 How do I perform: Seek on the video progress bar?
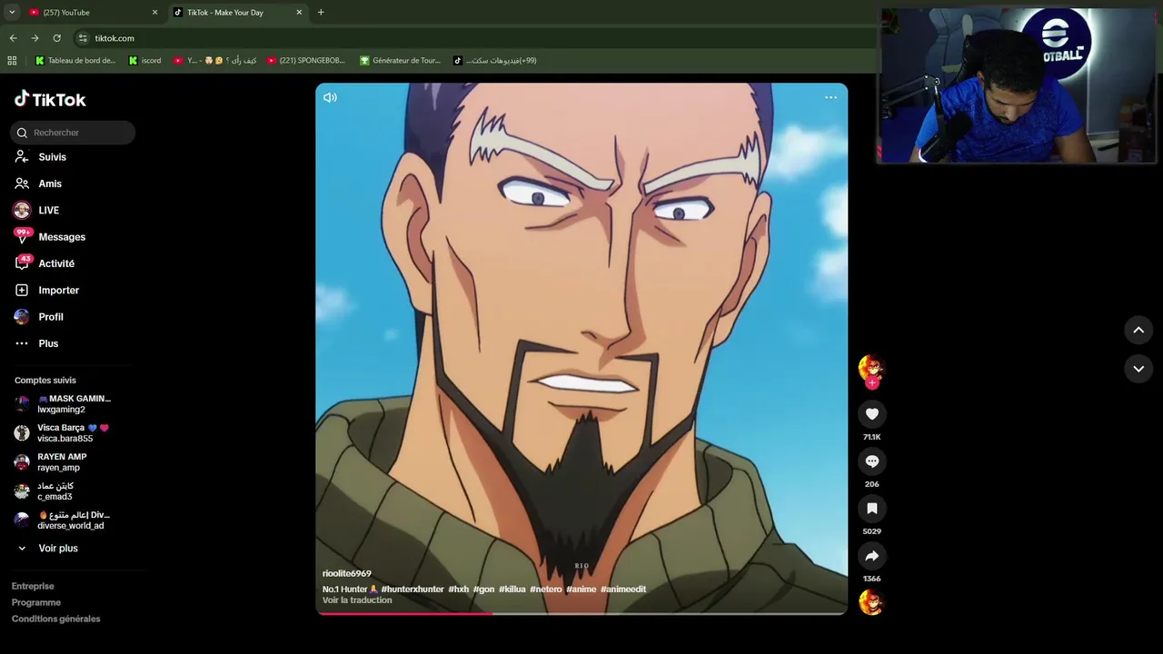tap(581, 614)
